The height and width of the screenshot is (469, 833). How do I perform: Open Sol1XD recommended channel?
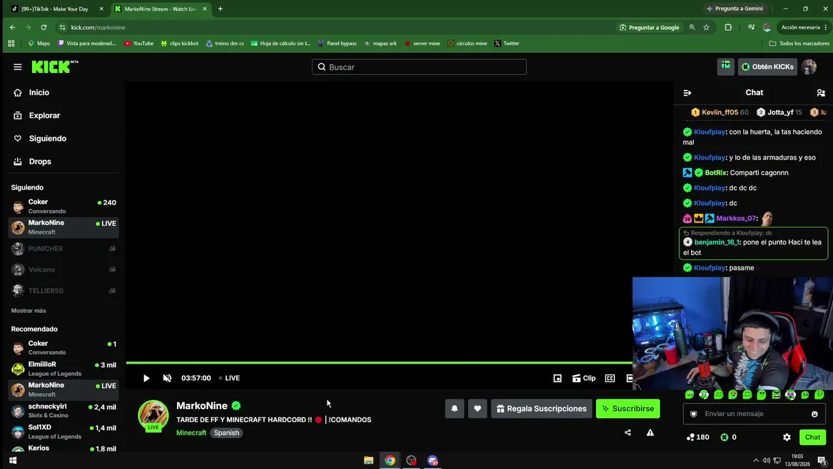(x=63, y=431)
